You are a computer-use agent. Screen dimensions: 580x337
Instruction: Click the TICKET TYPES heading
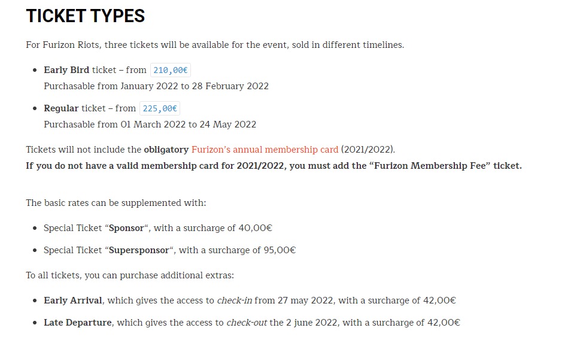(x=86, y=16)
